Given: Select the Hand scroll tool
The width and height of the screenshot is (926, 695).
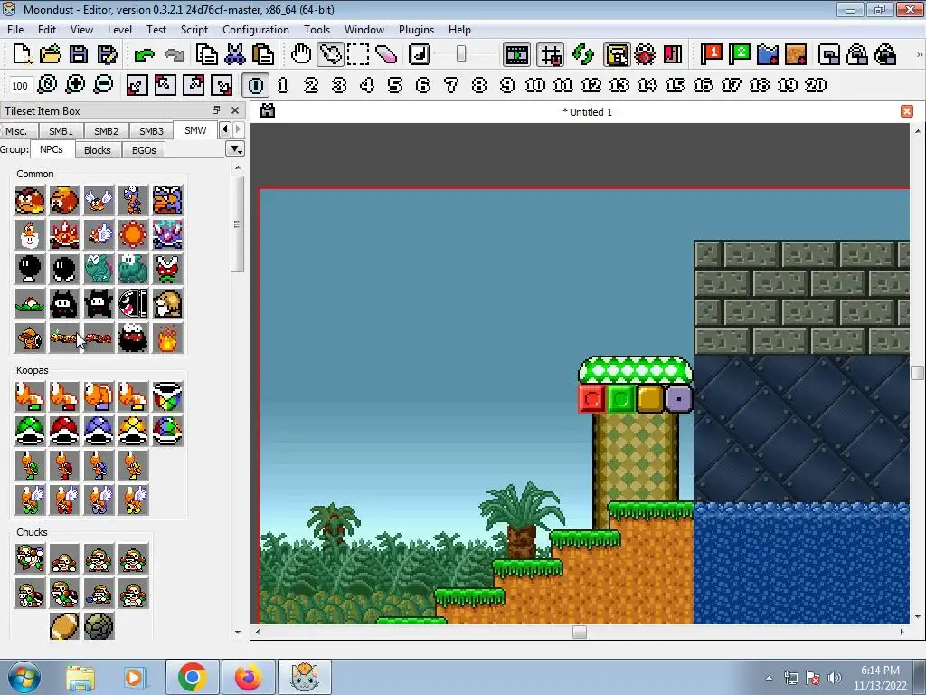Looking at the screenshot, I should click(300, 54).
